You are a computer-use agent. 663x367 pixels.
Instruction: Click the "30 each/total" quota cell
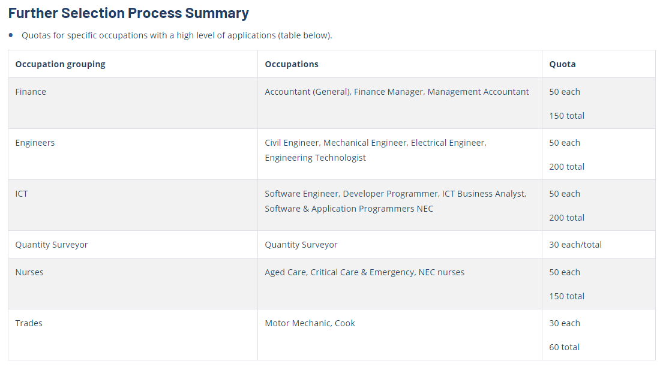point(575,245)
